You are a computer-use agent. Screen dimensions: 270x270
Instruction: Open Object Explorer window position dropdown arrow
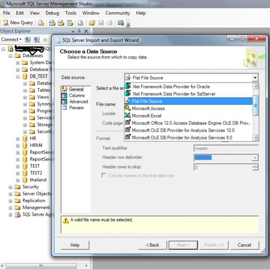click(73, 31)
